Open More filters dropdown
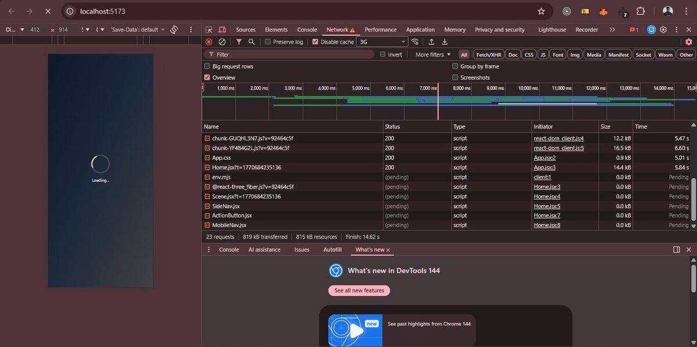Screen dimensions: 697x347 tap(433, 55)
